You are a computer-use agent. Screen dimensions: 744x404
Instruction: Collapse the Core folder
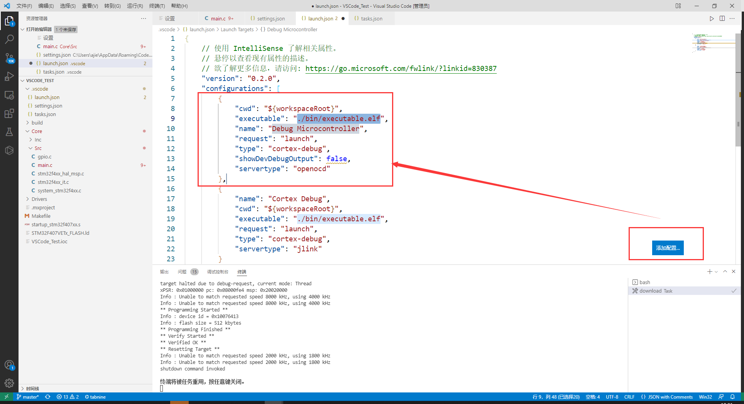[28, 131]
